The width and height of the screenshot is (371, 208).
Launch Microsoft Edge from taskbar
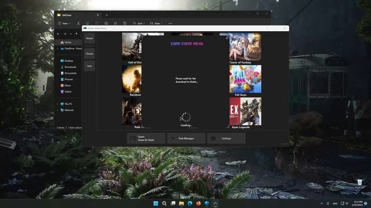(190, 203)
